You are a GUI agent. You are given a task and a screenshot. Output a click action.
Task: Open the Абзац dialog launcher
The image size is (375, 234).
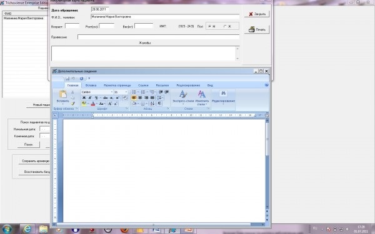click(x=168, y=109)
